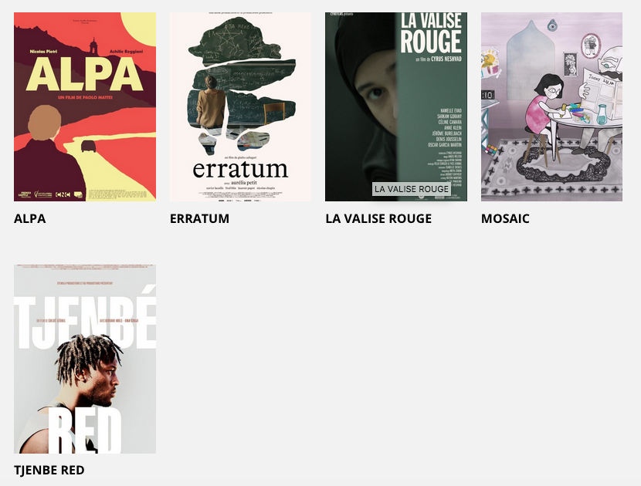The width and height of the screenshot is (641, 486).
Task: Open the Tjenbé Red film poster
Action: [x=85, y=359]
